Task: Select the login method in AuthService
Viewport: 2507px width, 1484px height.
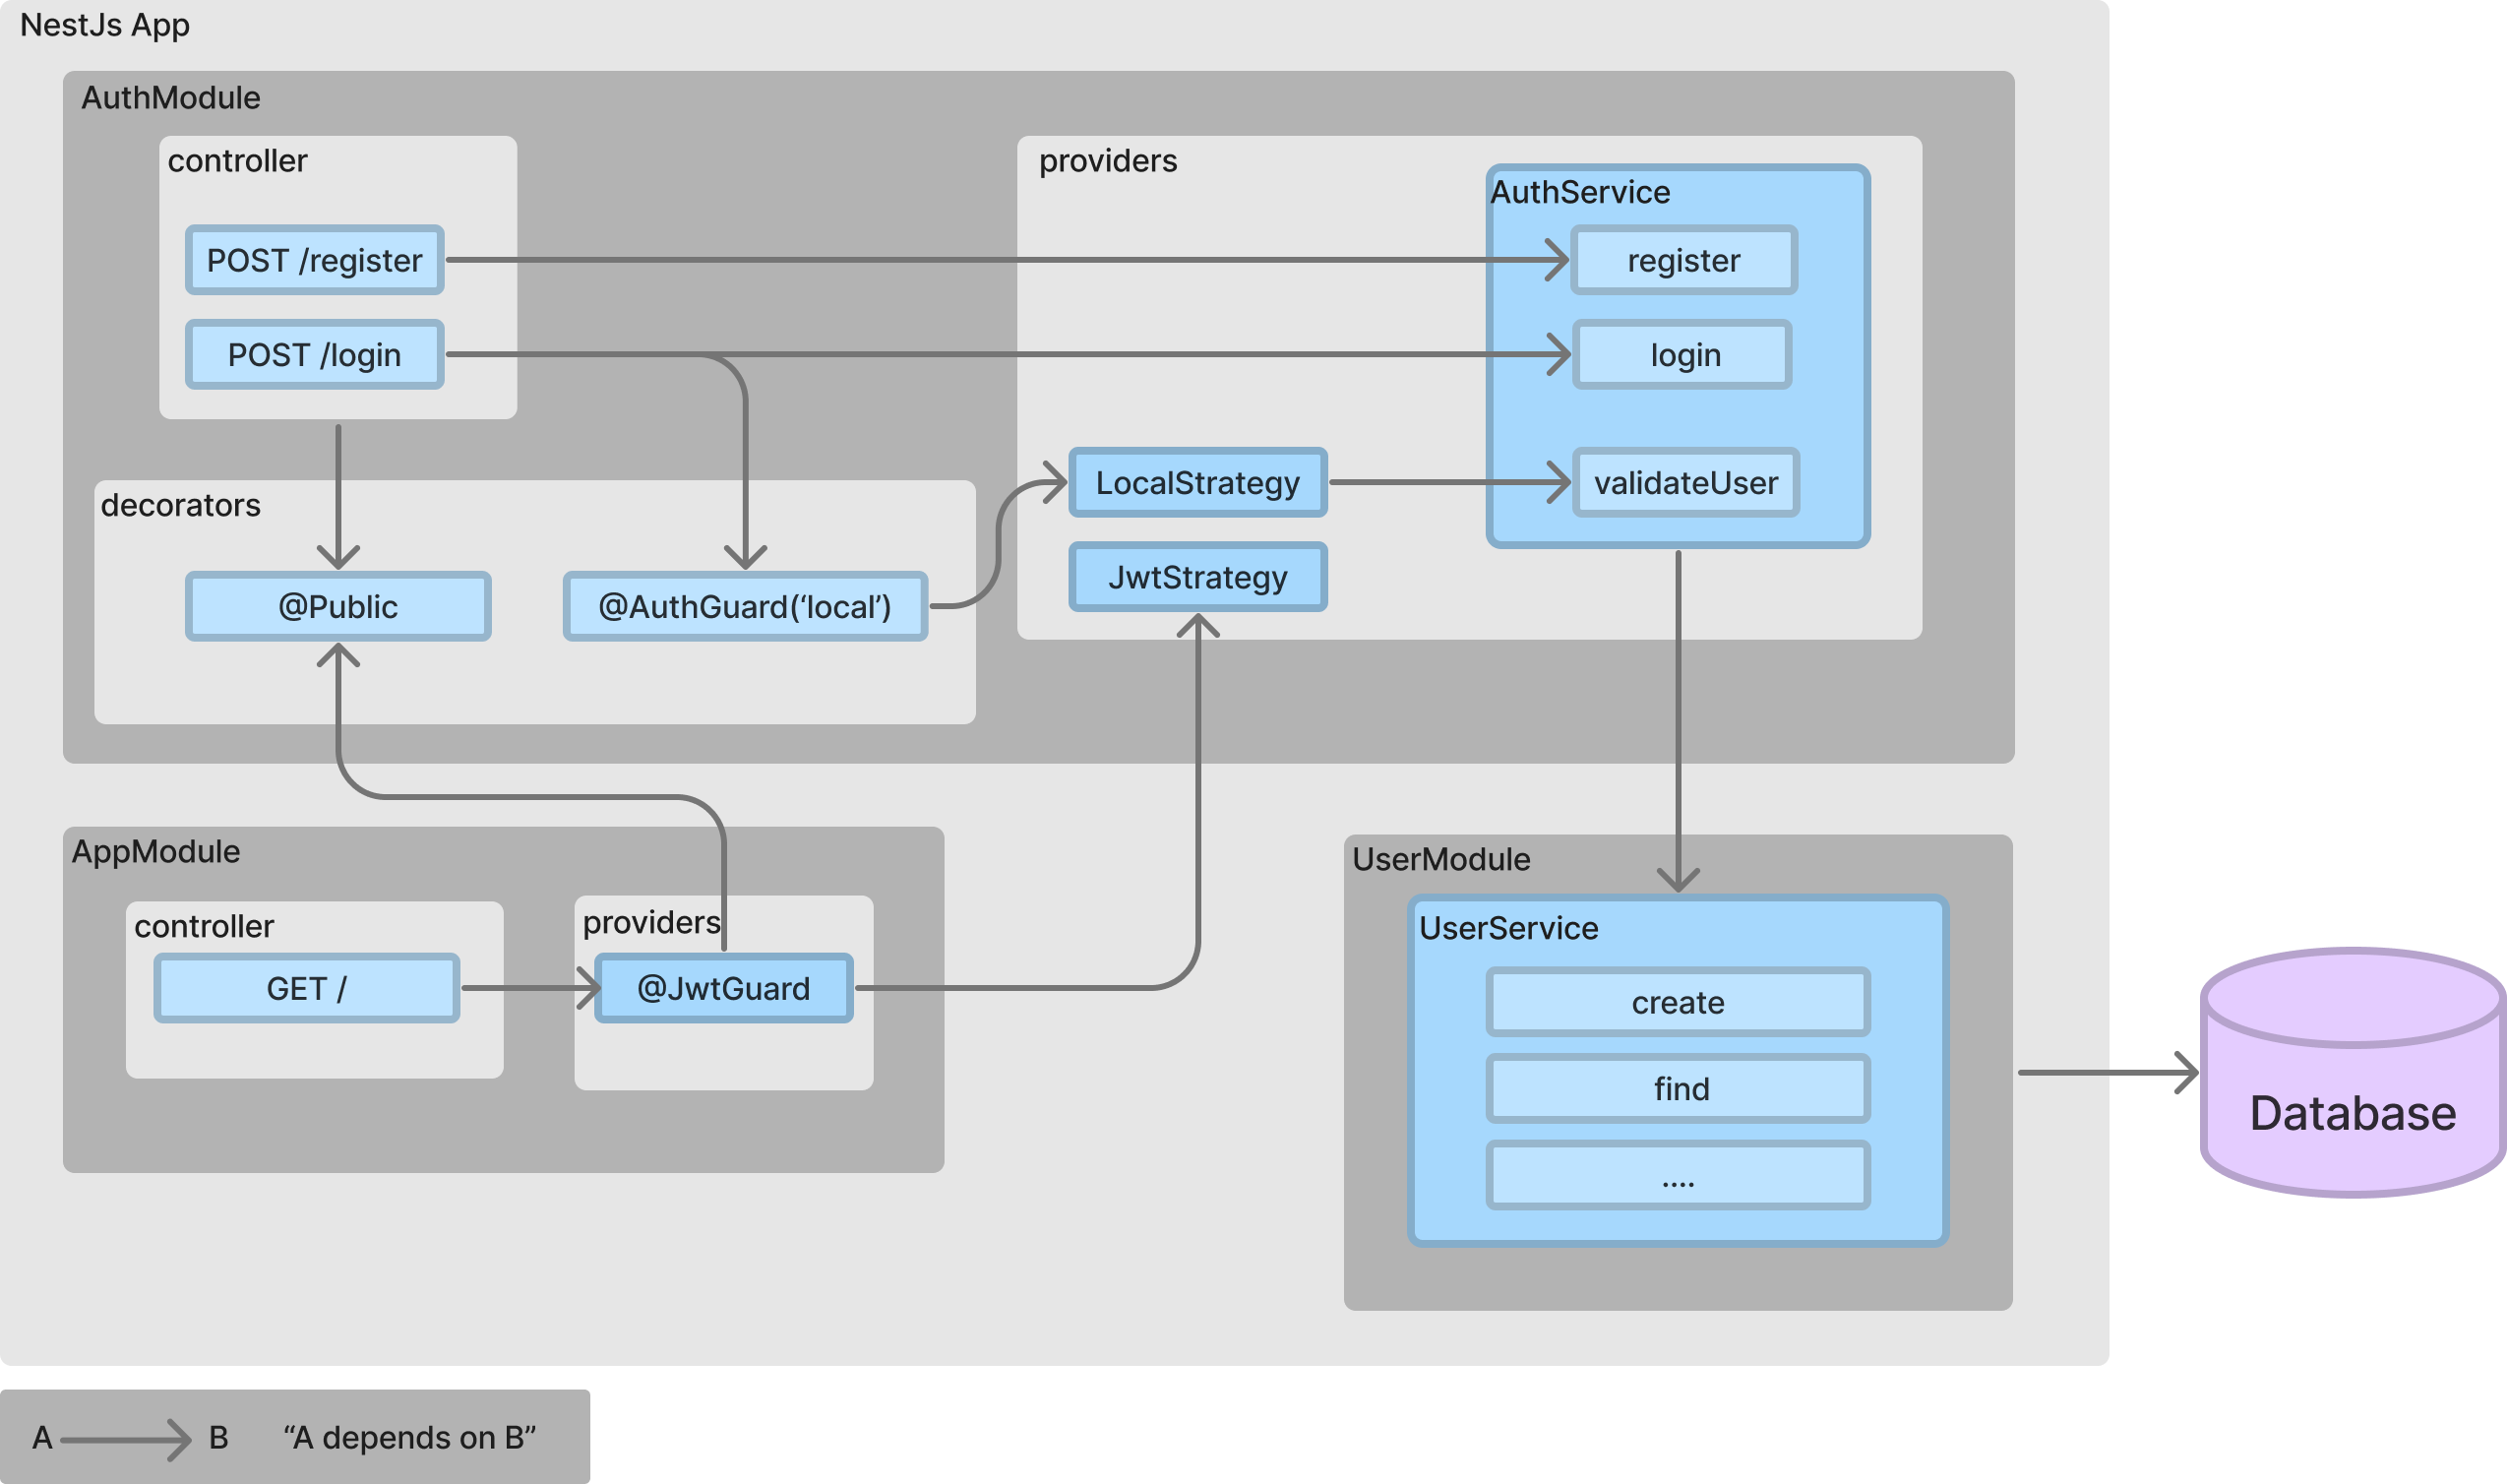Action: (x=1683, y=355)
